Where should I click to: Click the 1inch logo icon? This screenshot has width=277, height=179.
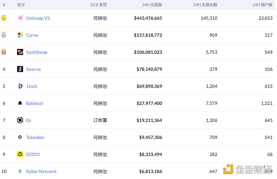tap(20, 86)
